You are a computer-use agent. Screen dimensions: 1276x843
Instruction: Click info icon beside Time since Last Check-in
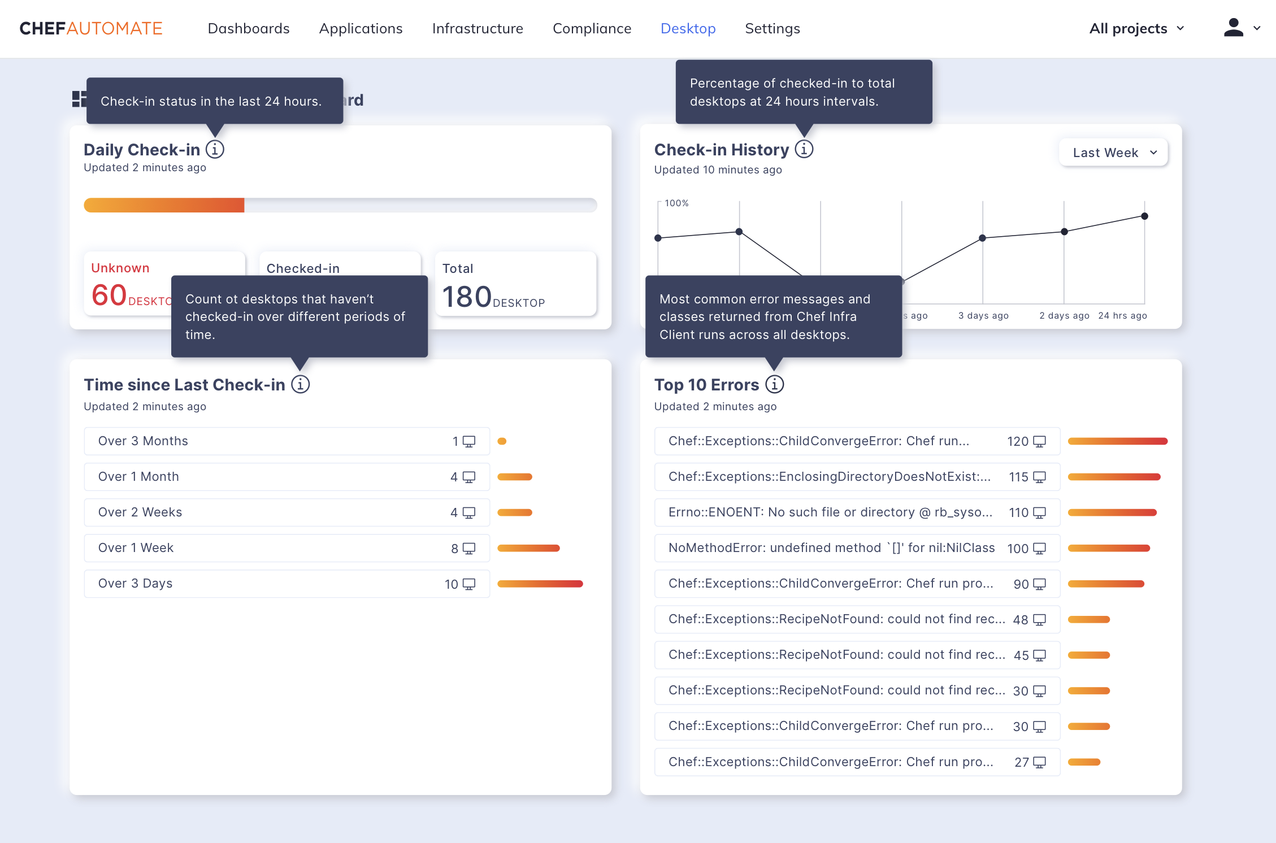300,384
